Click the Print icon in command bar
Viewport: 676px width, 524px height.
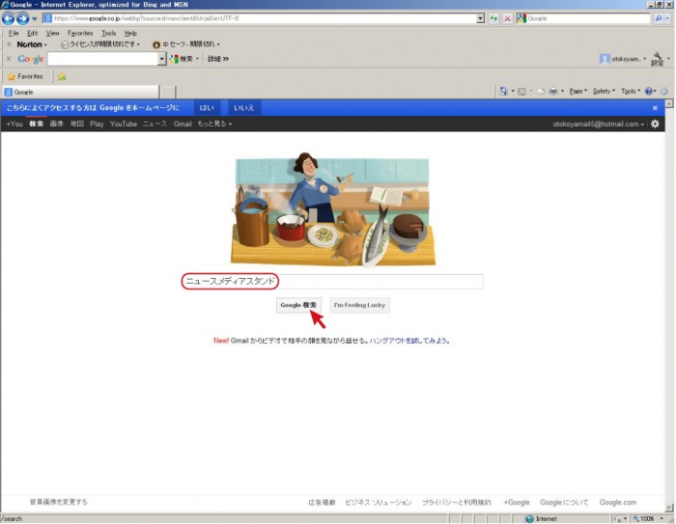tap(553, 92)
